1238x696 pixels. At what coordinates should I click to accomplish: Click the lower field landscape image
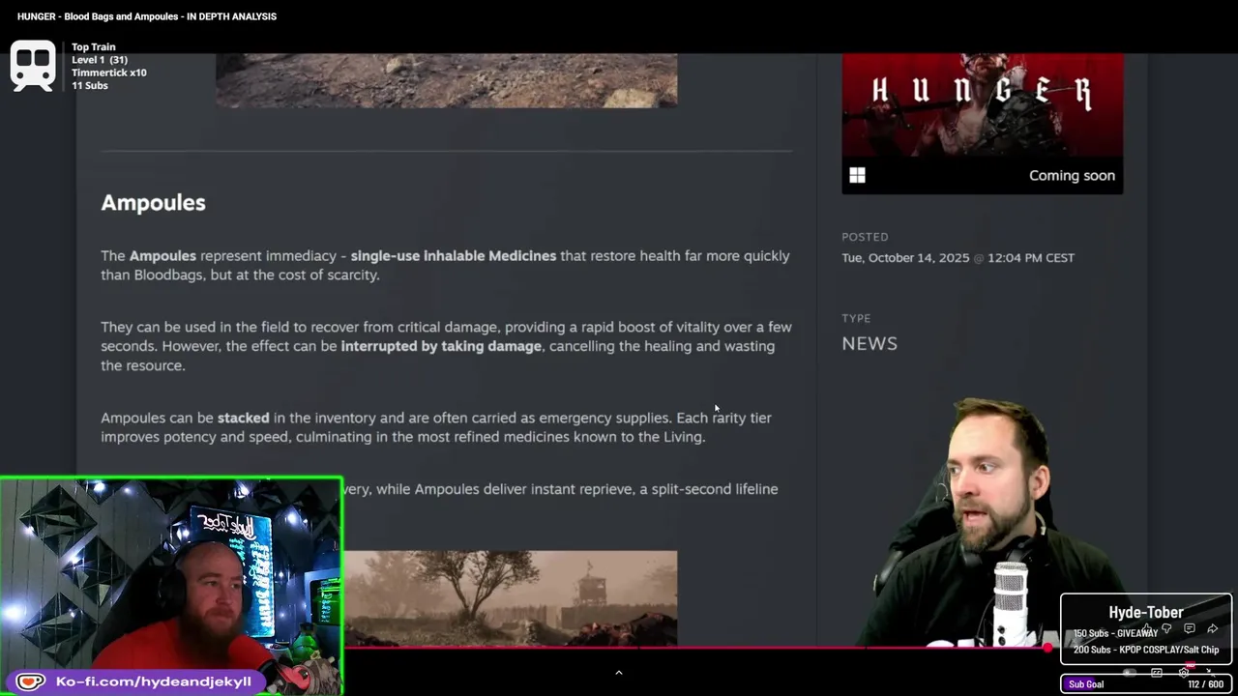click(x=511, y=597)
